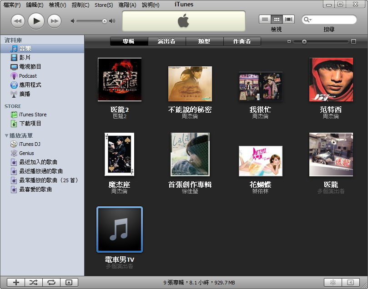Click the add playlist plus button
Image resolution: width=368 pixels, height=289 pixels.
(x=16, y=283)
